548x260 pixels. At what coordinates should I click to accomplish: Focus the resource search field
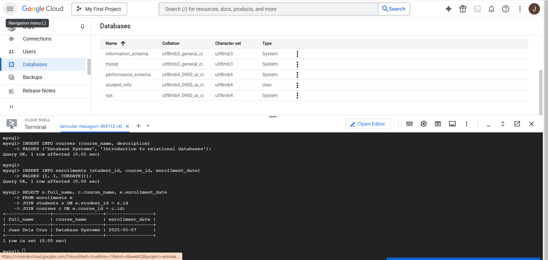(268, 9)
